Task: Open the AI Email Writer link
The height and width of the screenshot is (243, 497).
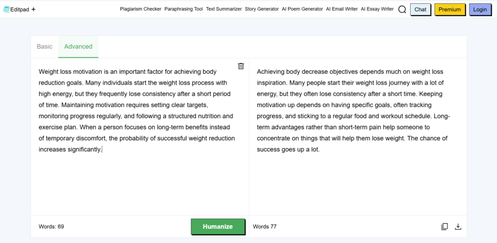Action: [x=342, y=9]
